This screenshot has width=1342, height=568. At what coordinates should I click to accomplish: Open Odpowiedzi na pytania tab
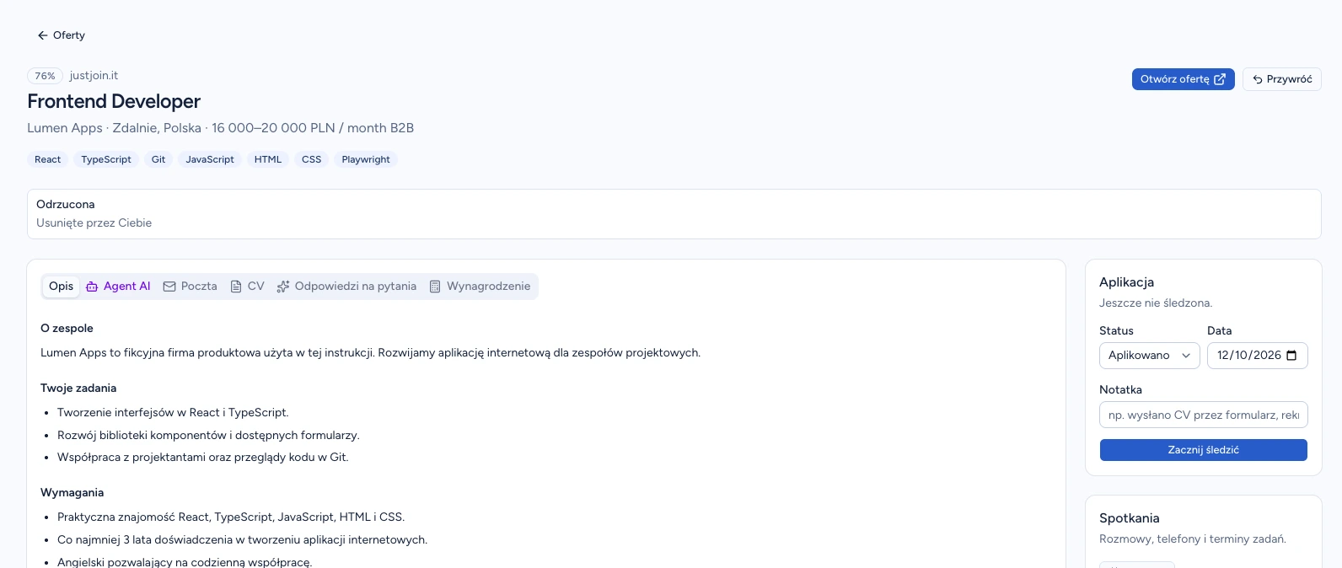click(x=346, y=287)
